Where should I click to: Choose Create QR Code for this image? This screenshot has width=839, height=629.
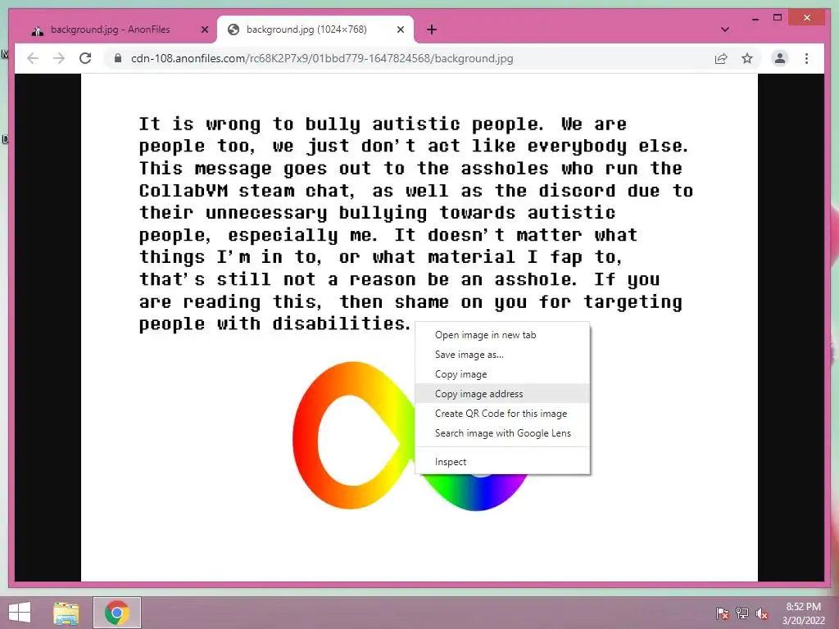[x=502, y=414]
